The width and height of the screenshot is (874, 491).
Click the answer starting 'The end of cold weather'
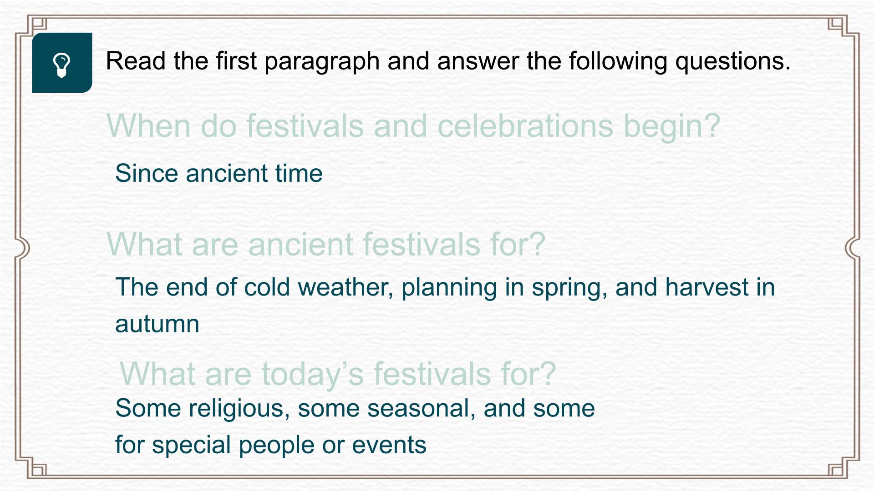pos(445,305)
